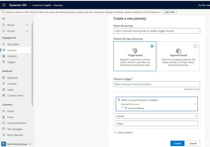The width and height of the screenshot is (210, 147).
Task: Click the Forms icon in Channels
Action: (x=4, y=117)
